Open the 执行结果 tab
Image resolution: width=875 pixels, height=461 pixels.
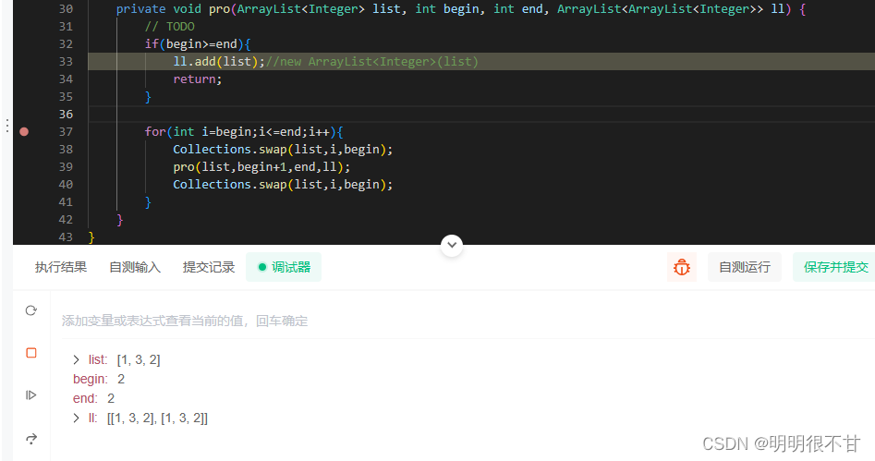(x=61, y=267)
